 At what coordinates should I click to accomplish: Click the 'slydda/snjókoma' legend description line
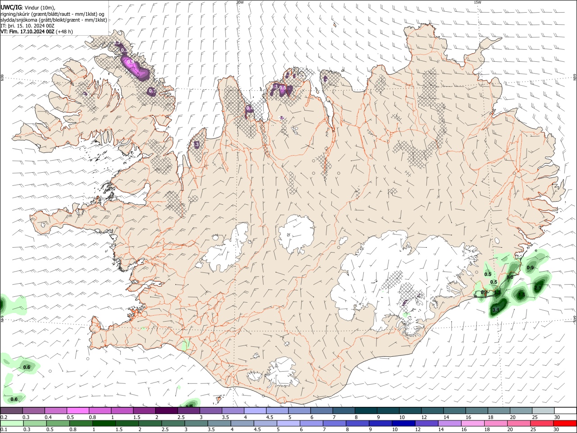click(x=54, y=20)
